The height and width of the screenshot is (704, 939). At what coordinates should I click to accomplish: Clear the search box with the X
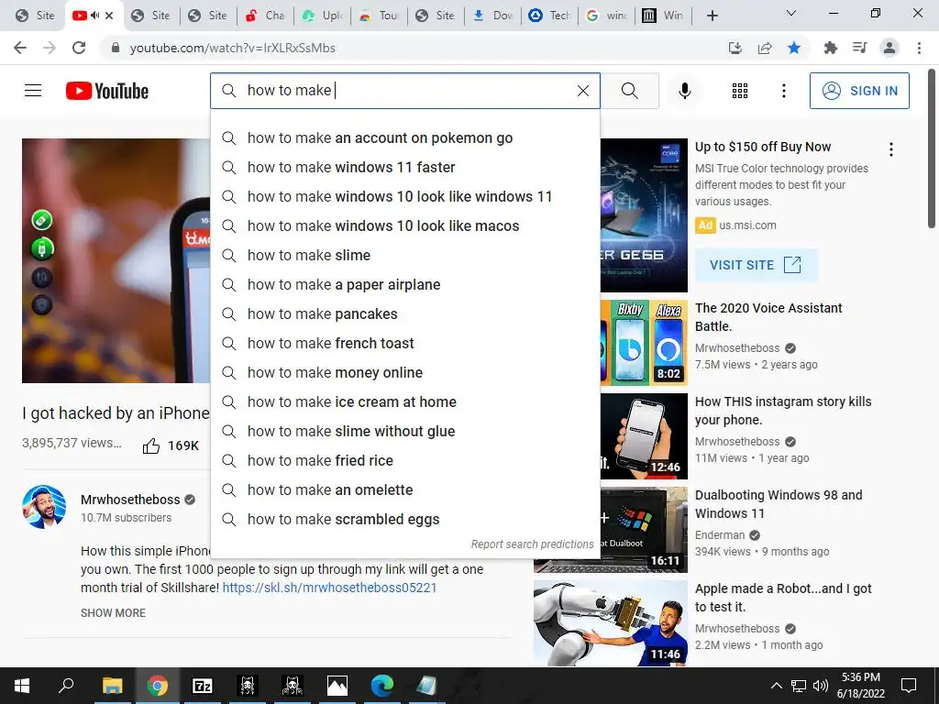(x=582, y=91)
